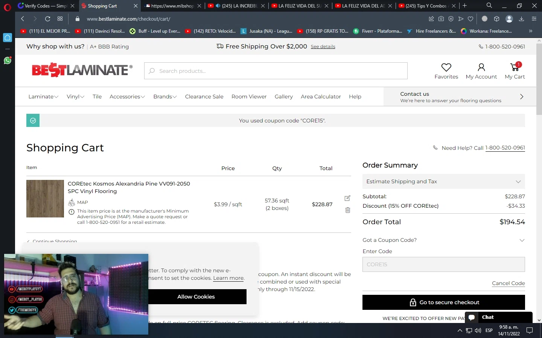This screenshot has width=542, height=338.
Task: Call header phone number 1-800-520-0961
Action: coord(505,47)
